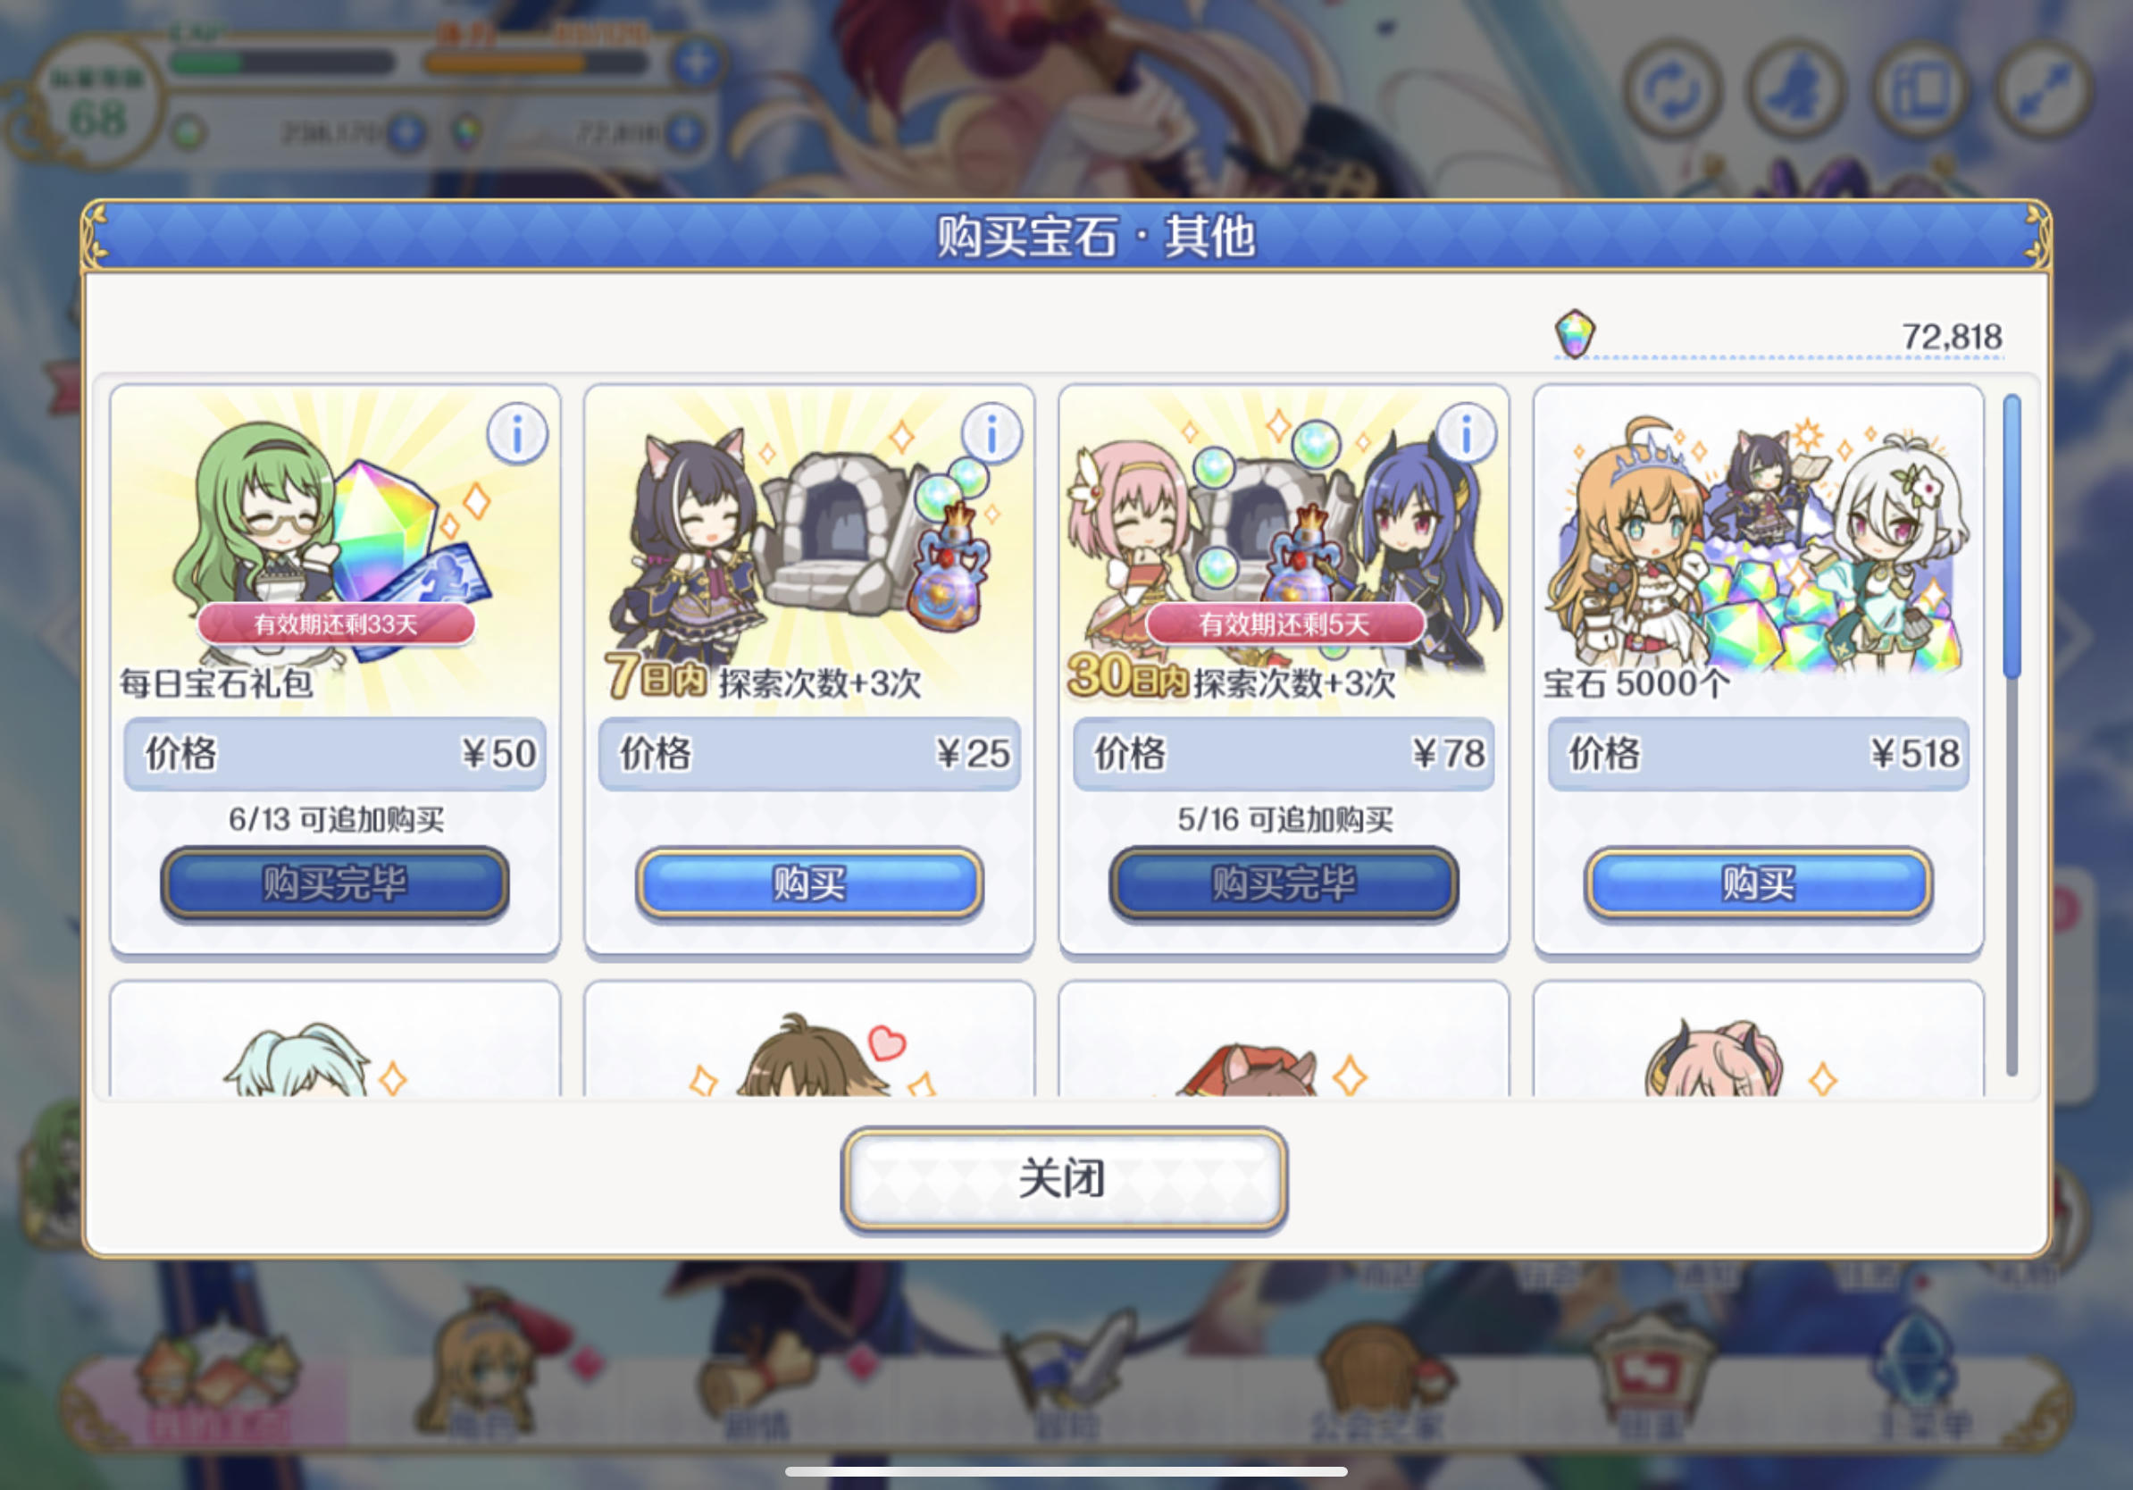Open info for the 30-day exploration pack
The image size is (2133, 1490).
pyautogui.click(x=1466, y=433)
